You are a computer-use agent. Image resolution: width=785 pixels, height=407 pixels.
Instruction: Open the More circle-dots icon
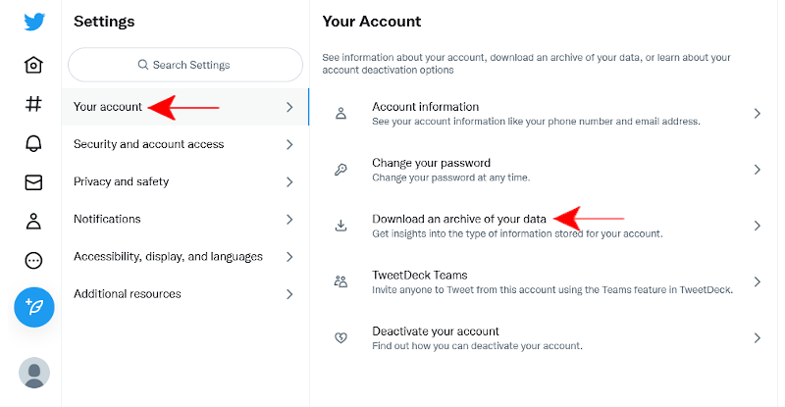[x=34, y=261]
